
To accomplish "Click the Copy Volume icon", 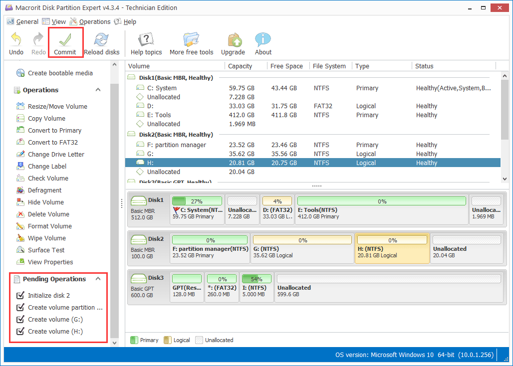I will (x=20, y=118).
